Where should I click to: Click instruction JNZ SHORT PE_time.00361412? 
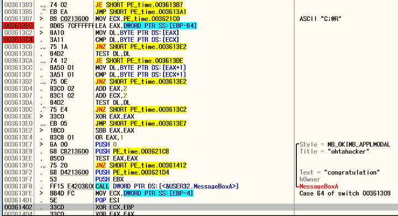(x=141, y=165)
